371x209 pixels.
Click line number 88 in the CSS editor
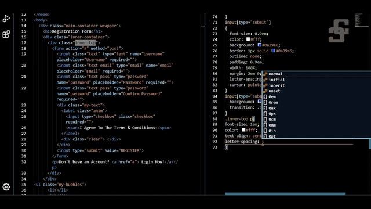[x=215, y=119]
